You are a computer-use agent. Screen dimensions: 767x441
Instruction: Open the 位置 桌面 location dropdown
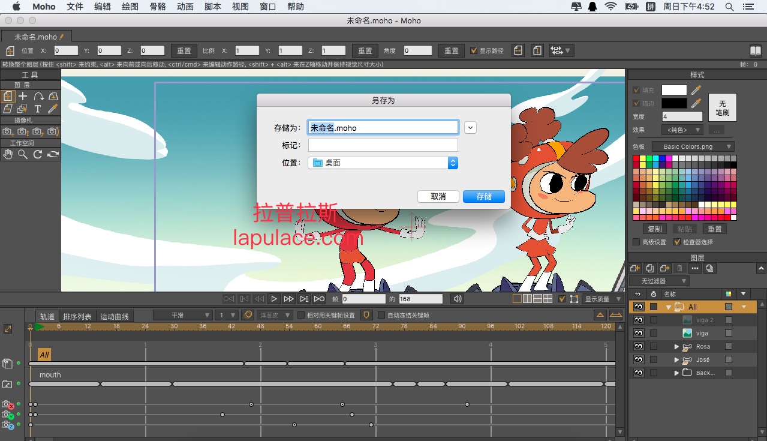[383, 163]
